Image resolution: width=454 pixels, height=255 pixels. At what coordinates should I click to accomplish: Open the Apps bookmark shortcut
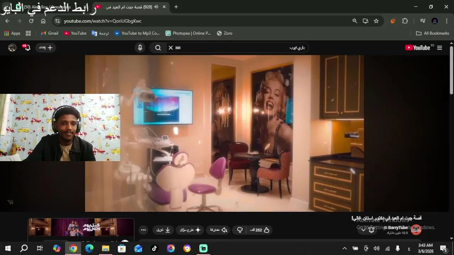(12, 33)
